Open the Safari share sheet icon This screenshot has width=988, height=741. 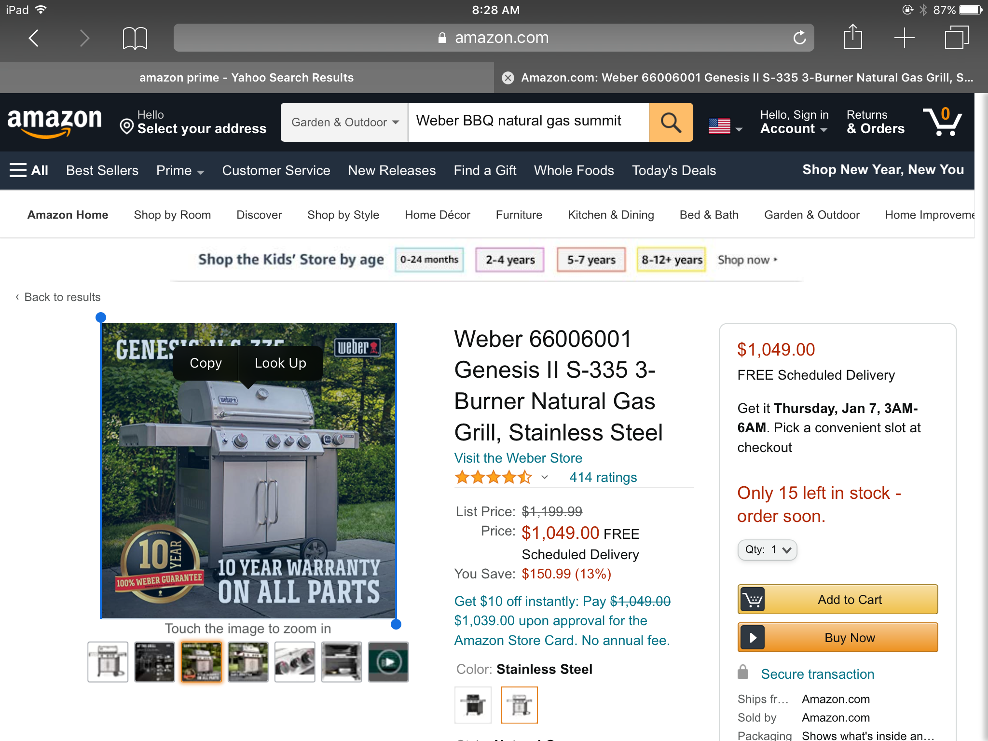[x=852, y=37]
